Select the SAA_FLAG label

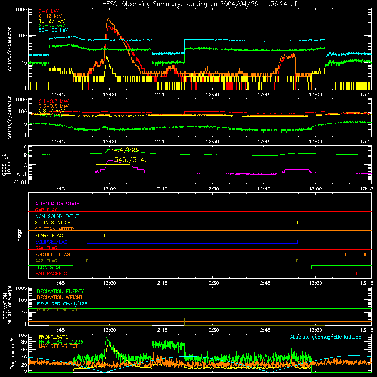pos(46,248)
